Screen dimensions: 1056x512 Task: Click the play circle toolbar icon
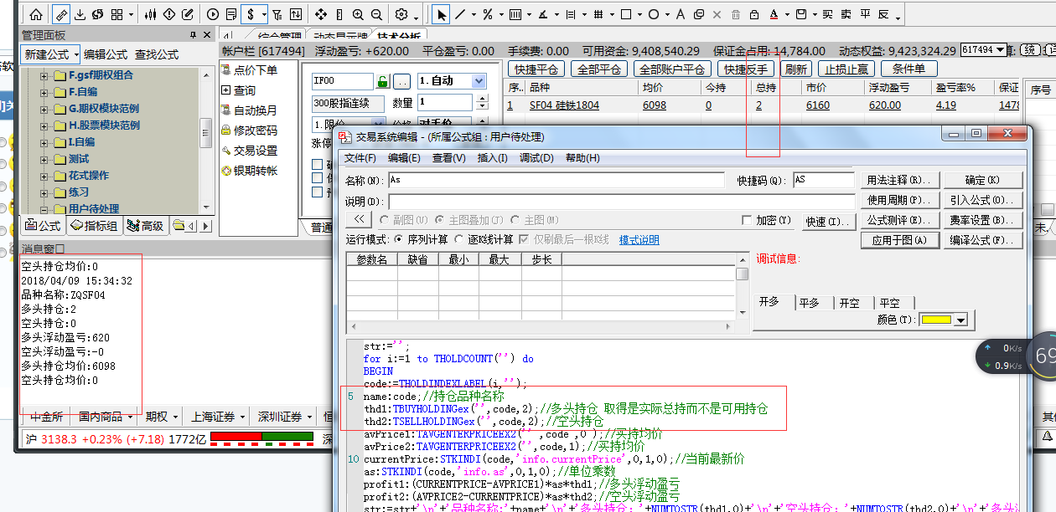click(213, 14)
